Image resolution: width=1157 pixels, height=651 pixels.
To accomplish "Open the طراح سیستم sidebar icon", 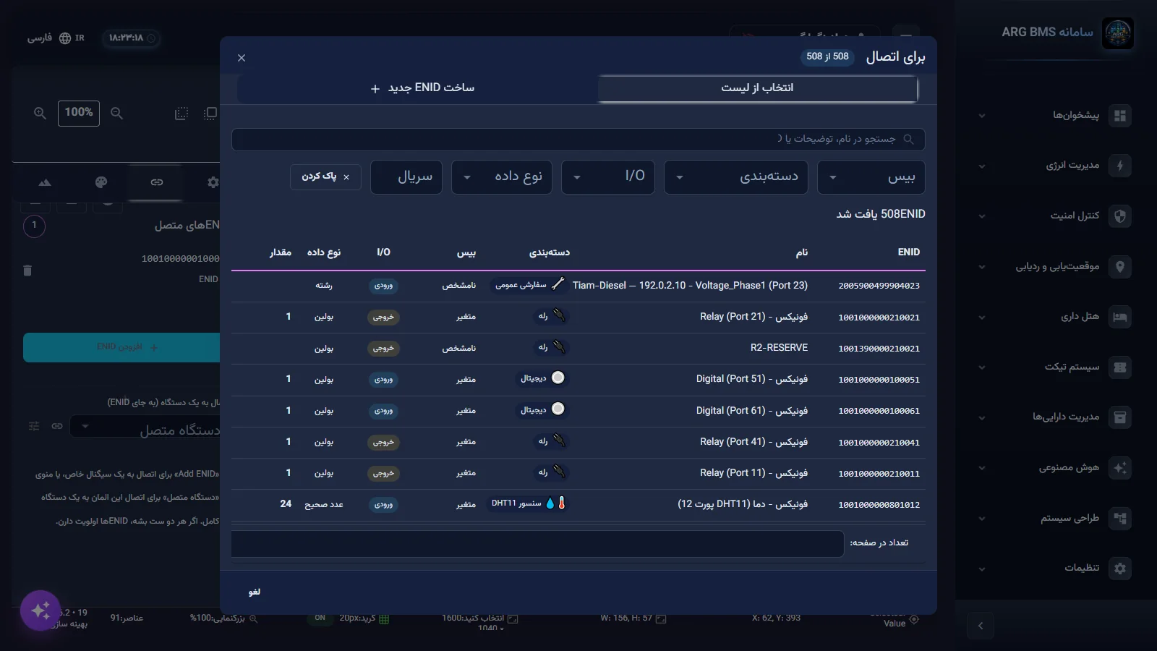I will click(x=1120, y=519).
